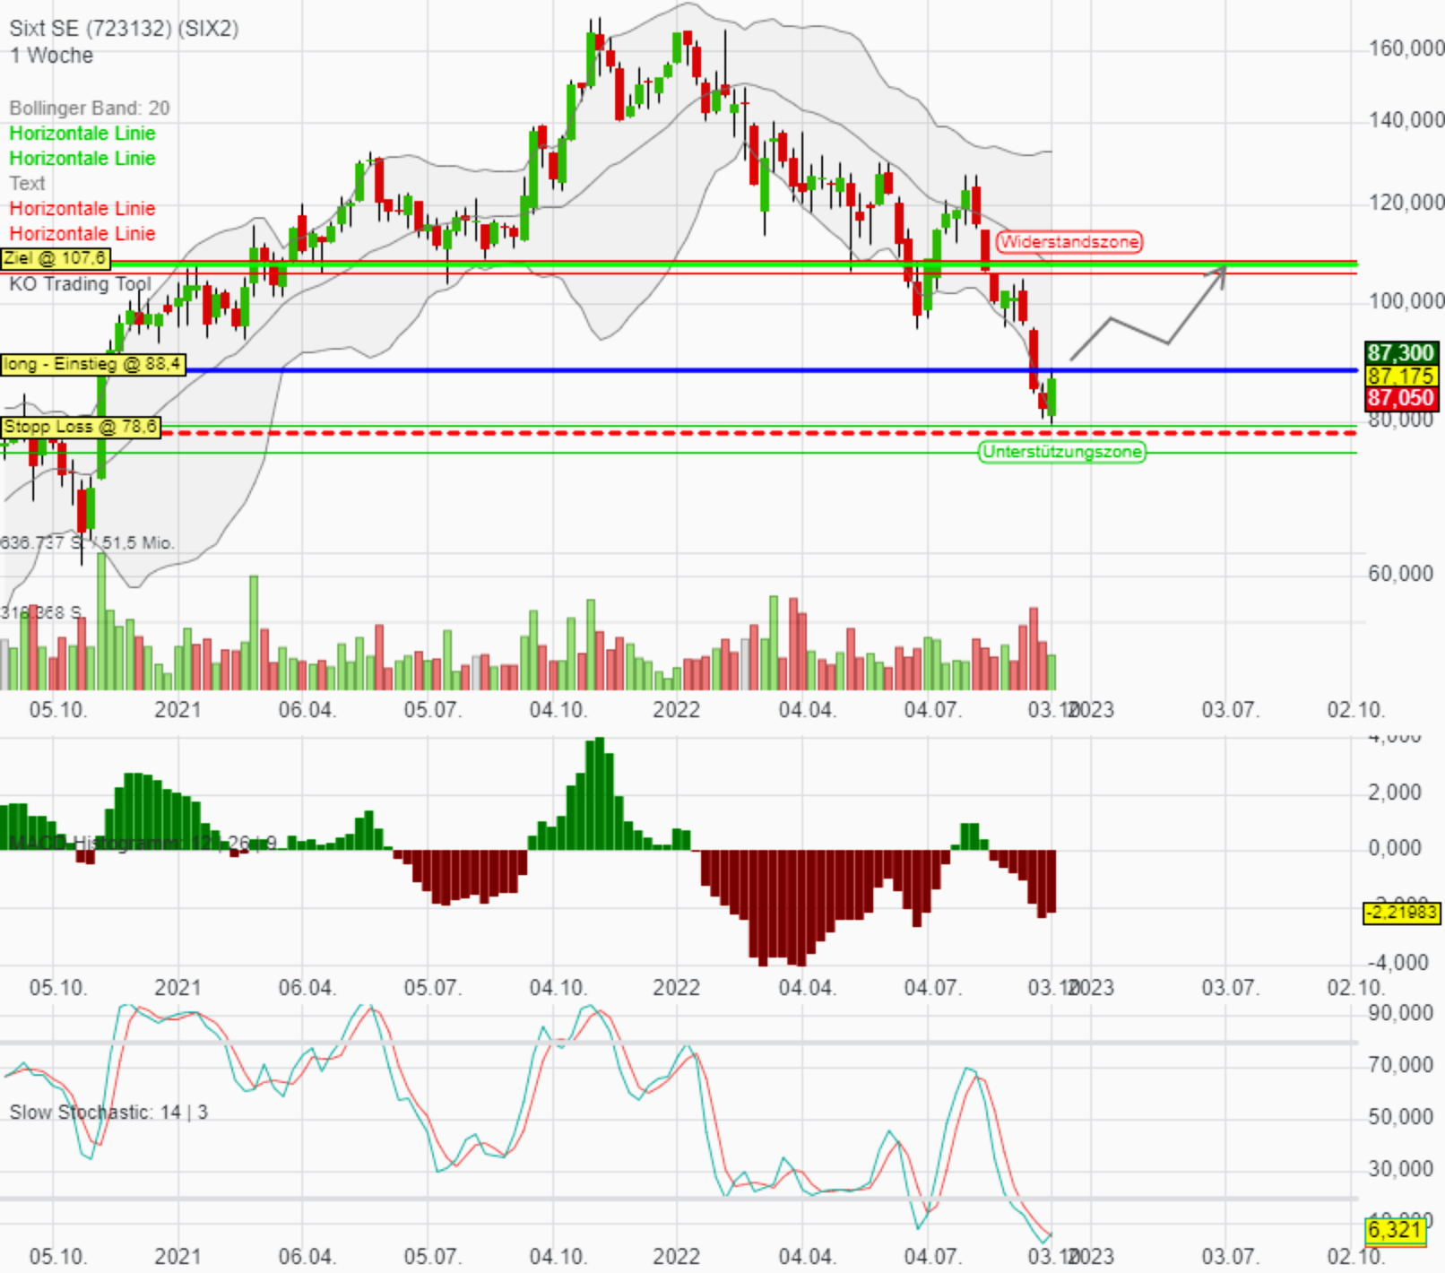This screenshot has width=1445, height=1273.
Task: Click the Bollinger Band: 20 legend entry
Action: click(90, 108)
